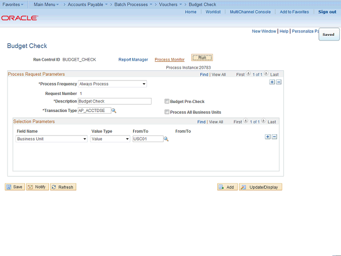341x256 pixels.
Task: Click the Notify button
Action: point(37,187)
